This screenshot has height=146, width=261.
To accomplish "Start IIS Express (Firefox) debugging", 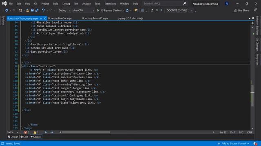I will [109, 11].
